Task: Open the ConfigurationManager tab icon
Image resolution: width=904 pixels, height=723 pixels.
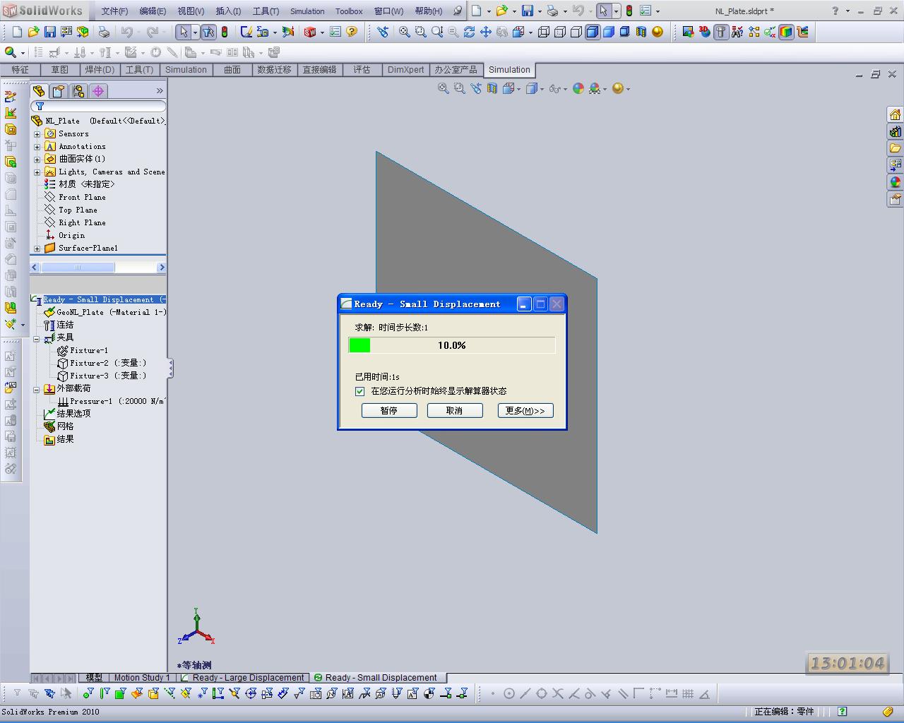Action: point(78,91)
